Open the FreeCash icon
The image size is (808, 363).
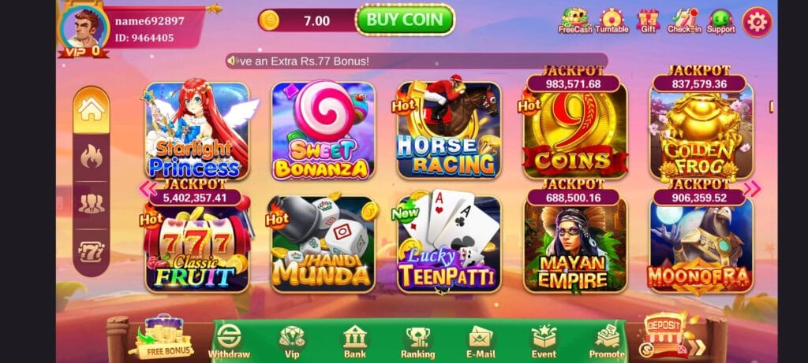574,21
